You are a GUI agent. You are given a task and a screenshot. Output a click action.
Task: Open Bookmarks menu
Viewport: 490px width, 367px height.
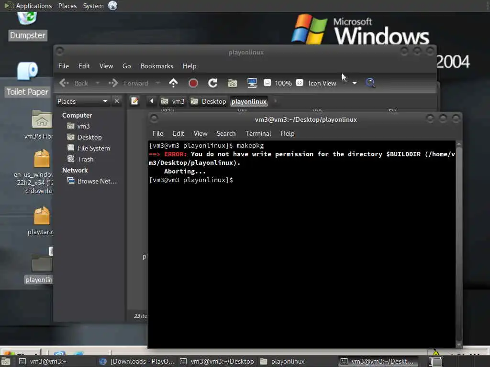pyautogui.click(x=157, y=66)
